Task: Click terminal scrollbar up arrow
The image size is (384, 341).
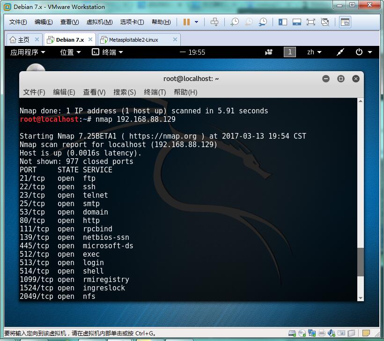Action: [x=361, y=101]
